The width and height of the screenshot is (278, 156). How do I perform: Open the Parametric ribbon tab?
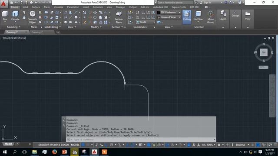pos(73,7)
